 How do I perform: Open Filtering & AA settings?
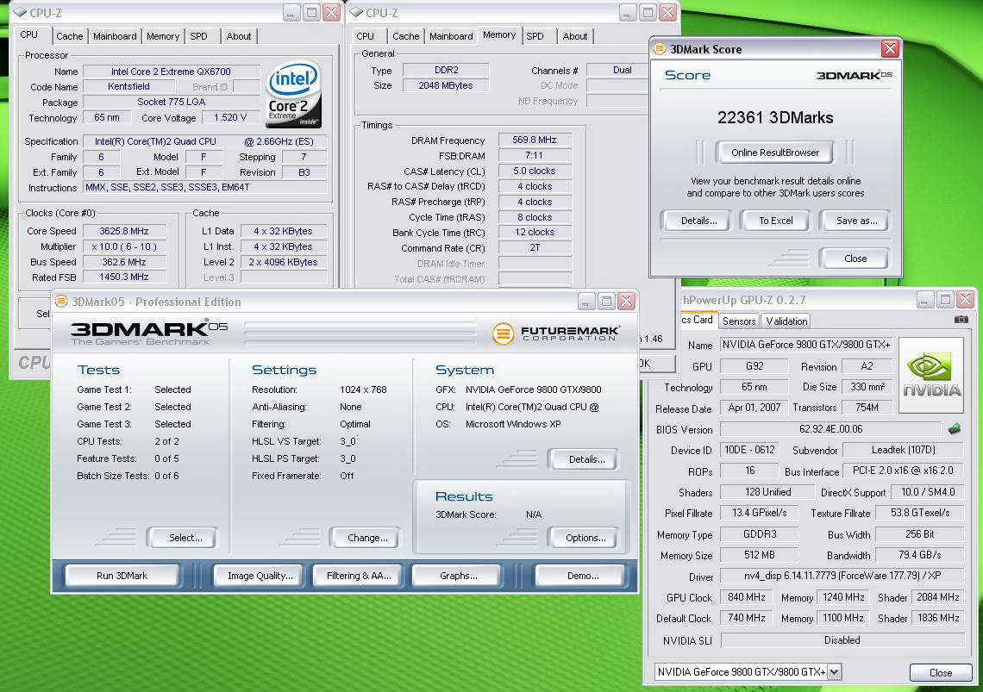click(359, 576)
